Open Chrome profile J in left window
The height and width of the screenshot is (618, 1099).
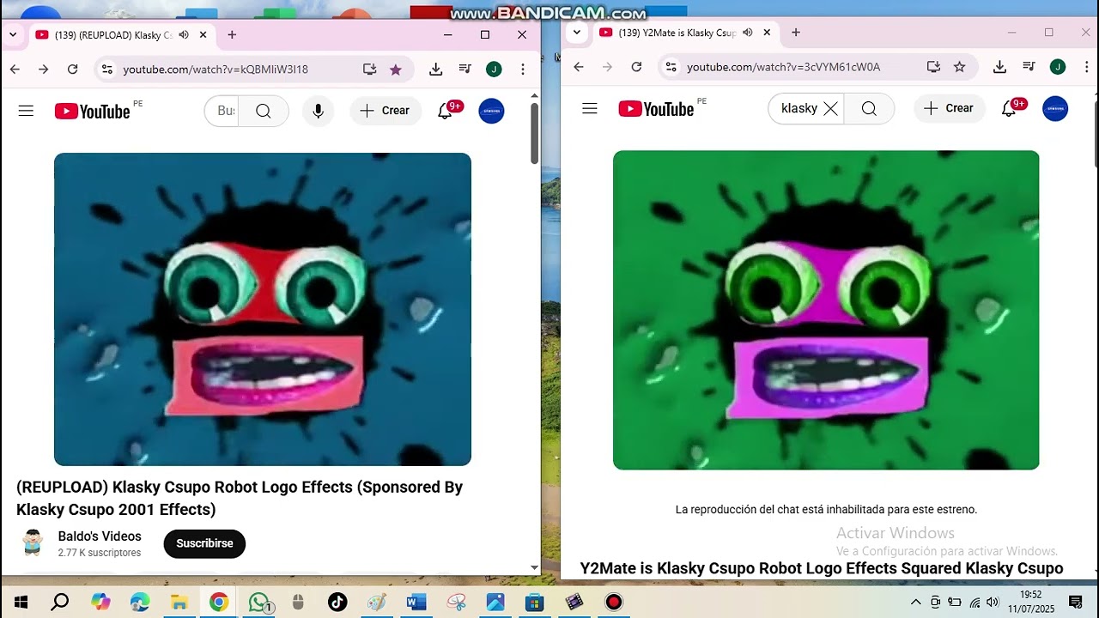(494, 70)
